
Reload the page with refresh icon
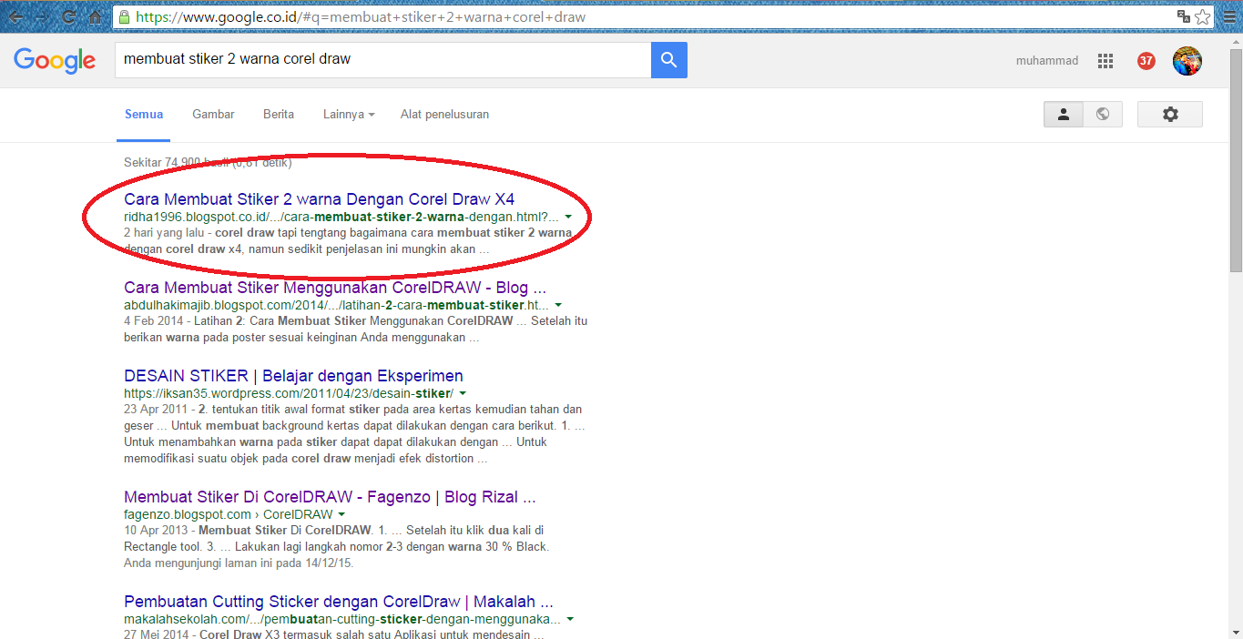pyautogui.click(x=68, y=16)
